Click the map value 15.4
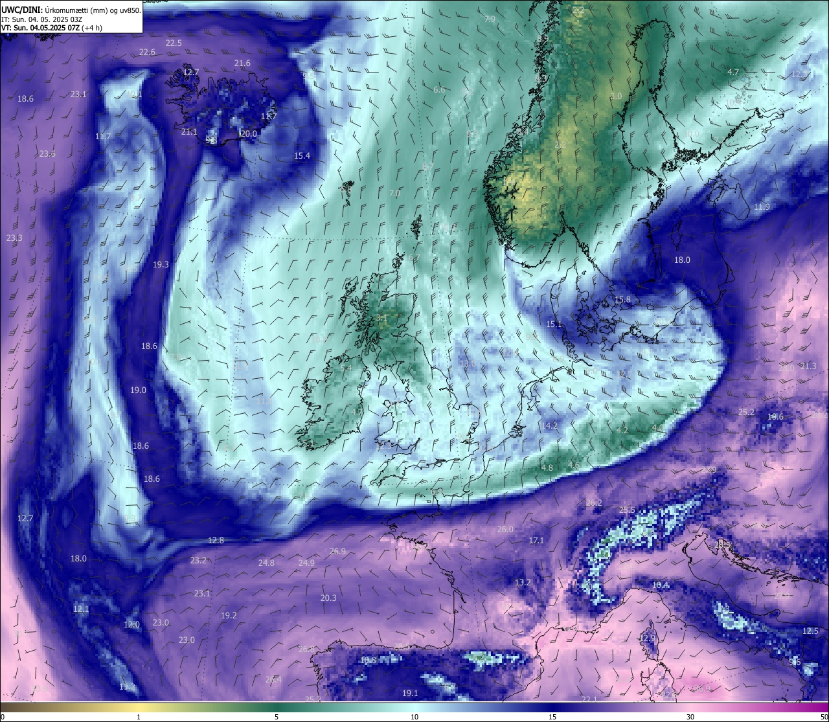 click(302, 155)
